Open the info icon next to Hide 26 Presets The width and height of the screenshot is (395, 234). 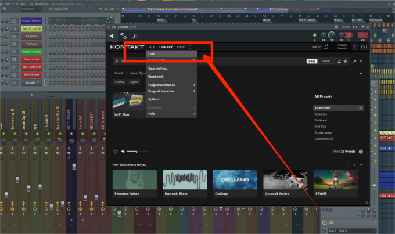(x=361, y=152)
